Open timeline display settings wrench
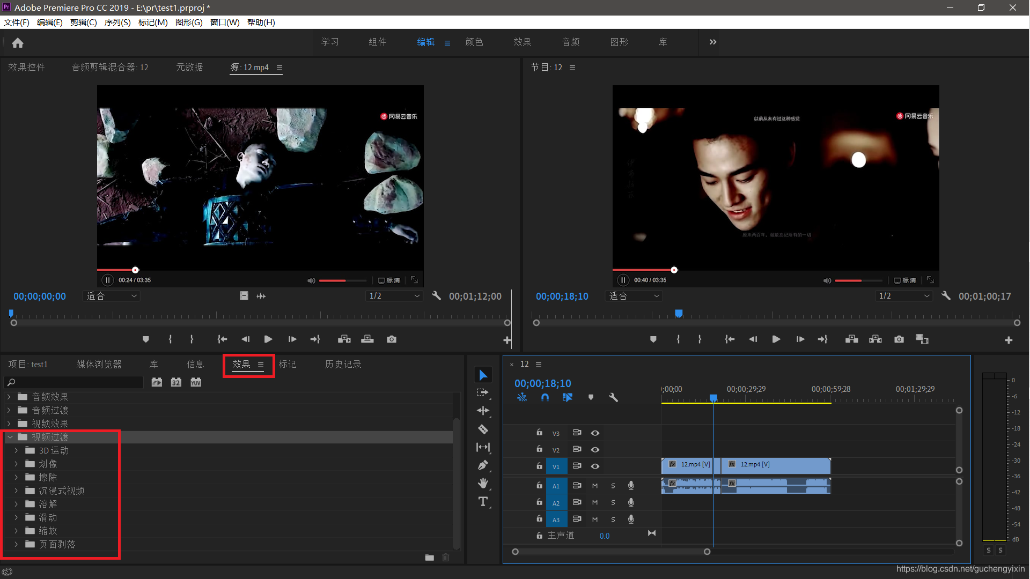 click(613, 397)
